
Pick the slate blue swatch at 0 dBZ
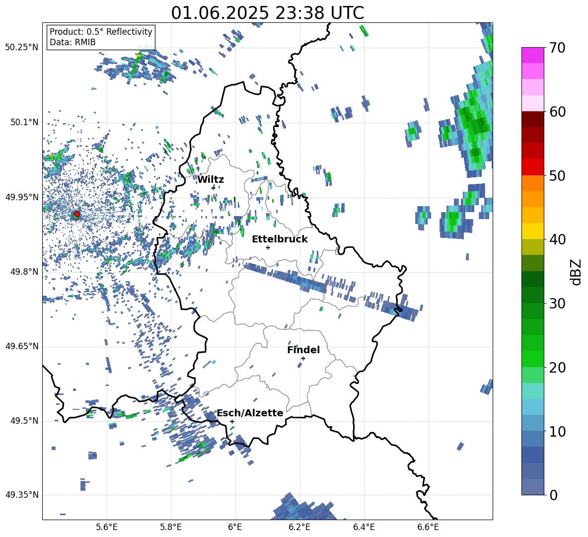[532, 487]
